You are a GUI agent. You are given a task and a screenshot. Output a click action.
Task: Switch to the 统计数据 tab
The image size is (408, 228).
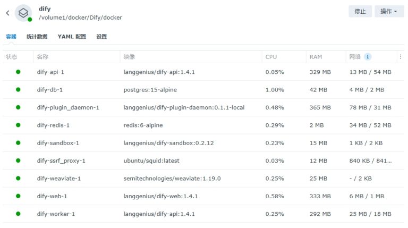(37, 37)
